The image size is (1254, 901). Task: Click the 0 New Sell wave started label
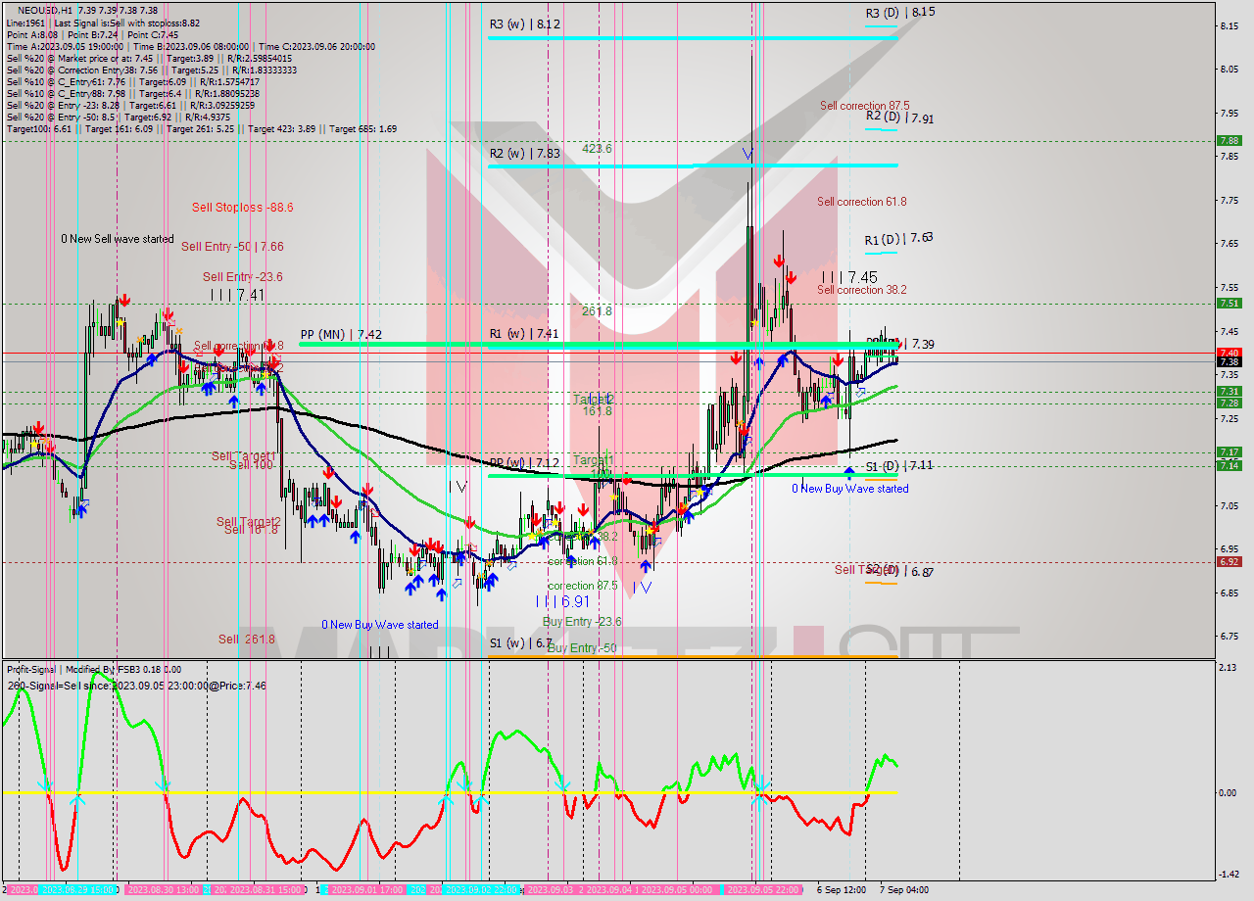[x=118, y=239]
